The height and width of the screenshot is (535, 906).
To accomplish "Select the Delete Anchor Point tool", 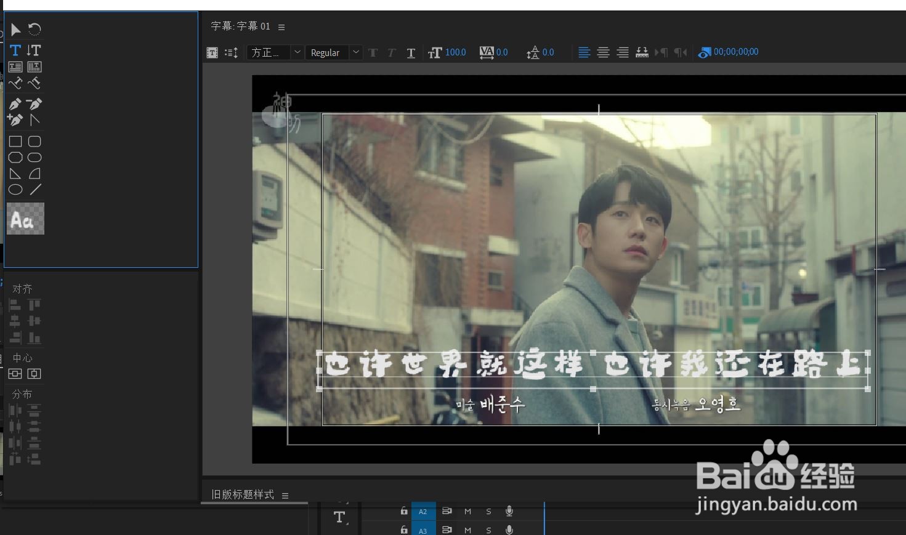I will click(34, 103).
